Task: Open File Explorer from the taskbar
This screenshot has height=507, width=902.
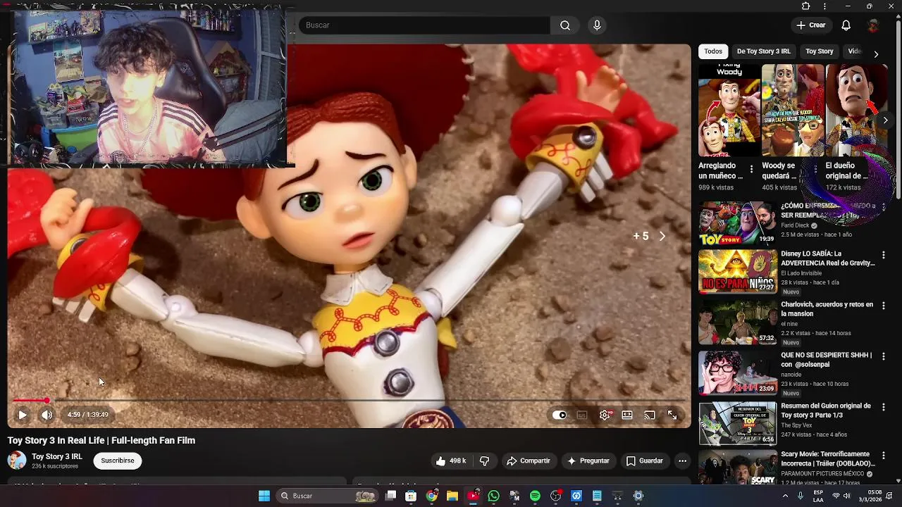Action: point(452,496)
